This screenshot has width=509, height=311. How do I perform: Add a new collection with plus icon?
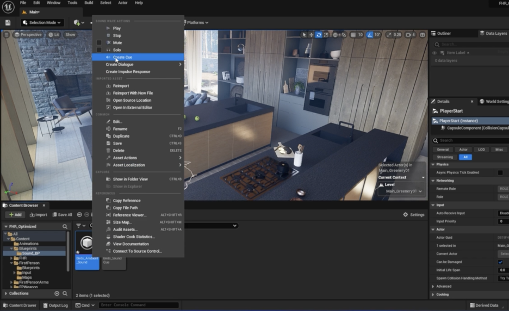(x=57, y=293)
